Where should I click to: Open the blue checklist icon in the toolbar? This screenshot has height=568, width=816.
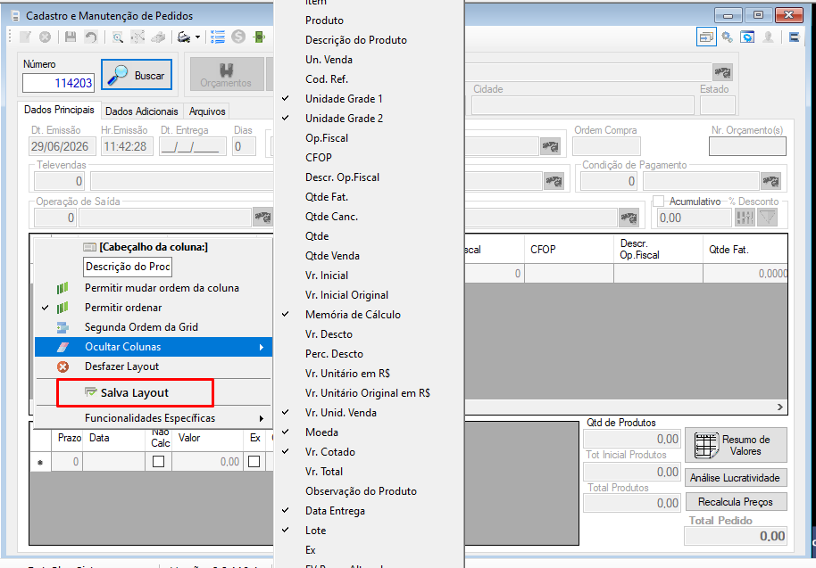218,37
